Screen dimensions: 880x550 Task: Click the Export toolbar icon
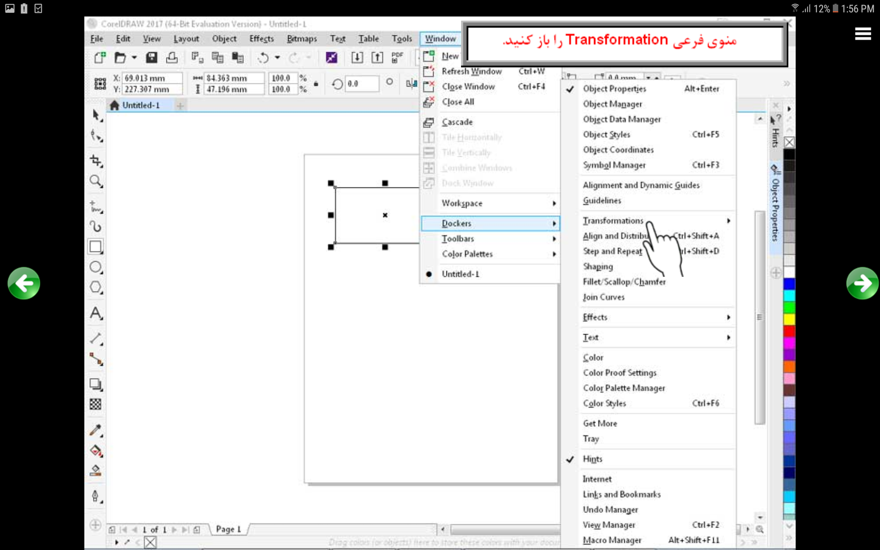[x=377, y=58]
